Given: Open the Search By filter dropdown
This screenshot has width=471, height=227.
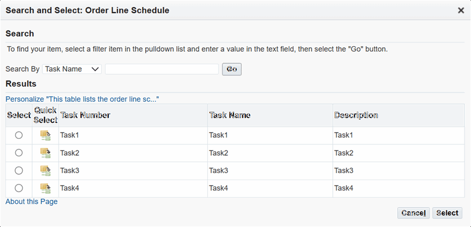Looking at the screenshot, I should (72, 69).
